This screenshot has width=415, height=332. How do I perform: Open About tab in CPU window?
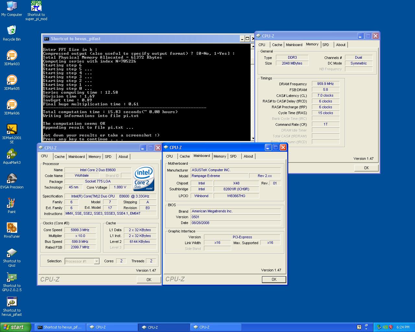click(123, 157)
